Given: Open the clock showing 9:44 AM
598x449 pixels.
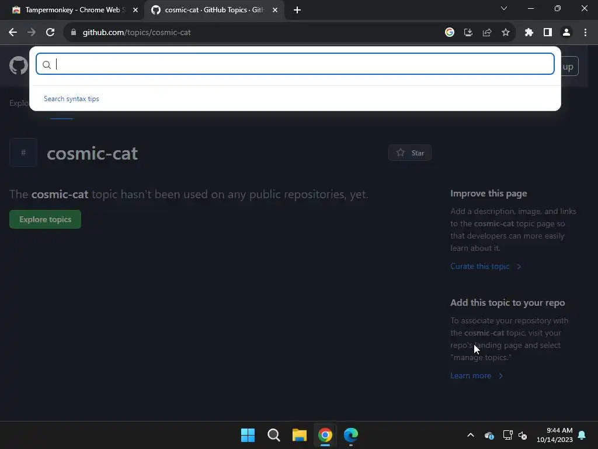Looking at the screenshot, I should tap(555, 435).
